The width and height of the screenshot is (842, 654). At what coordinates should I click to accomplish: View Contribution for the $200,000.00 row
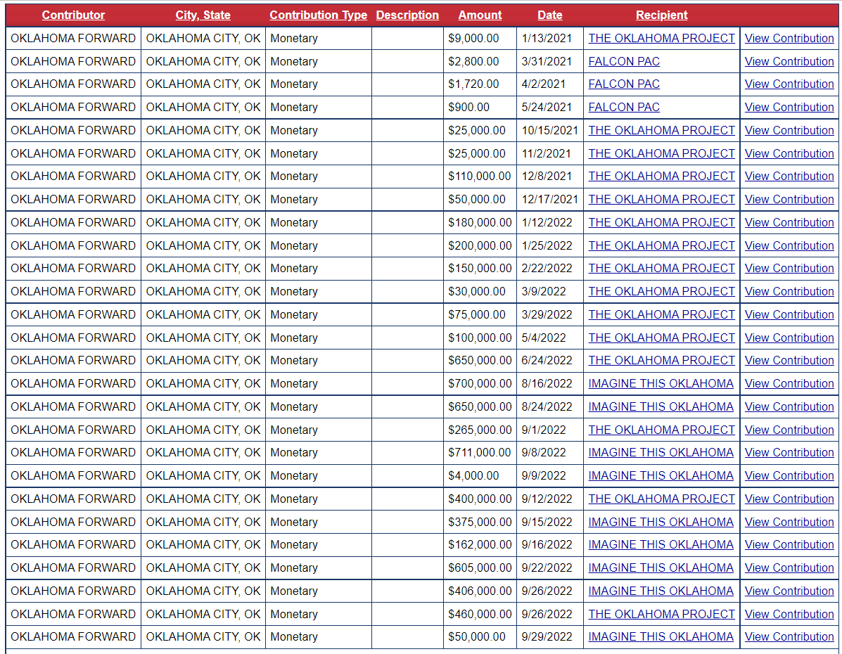(x=789, y=245)
